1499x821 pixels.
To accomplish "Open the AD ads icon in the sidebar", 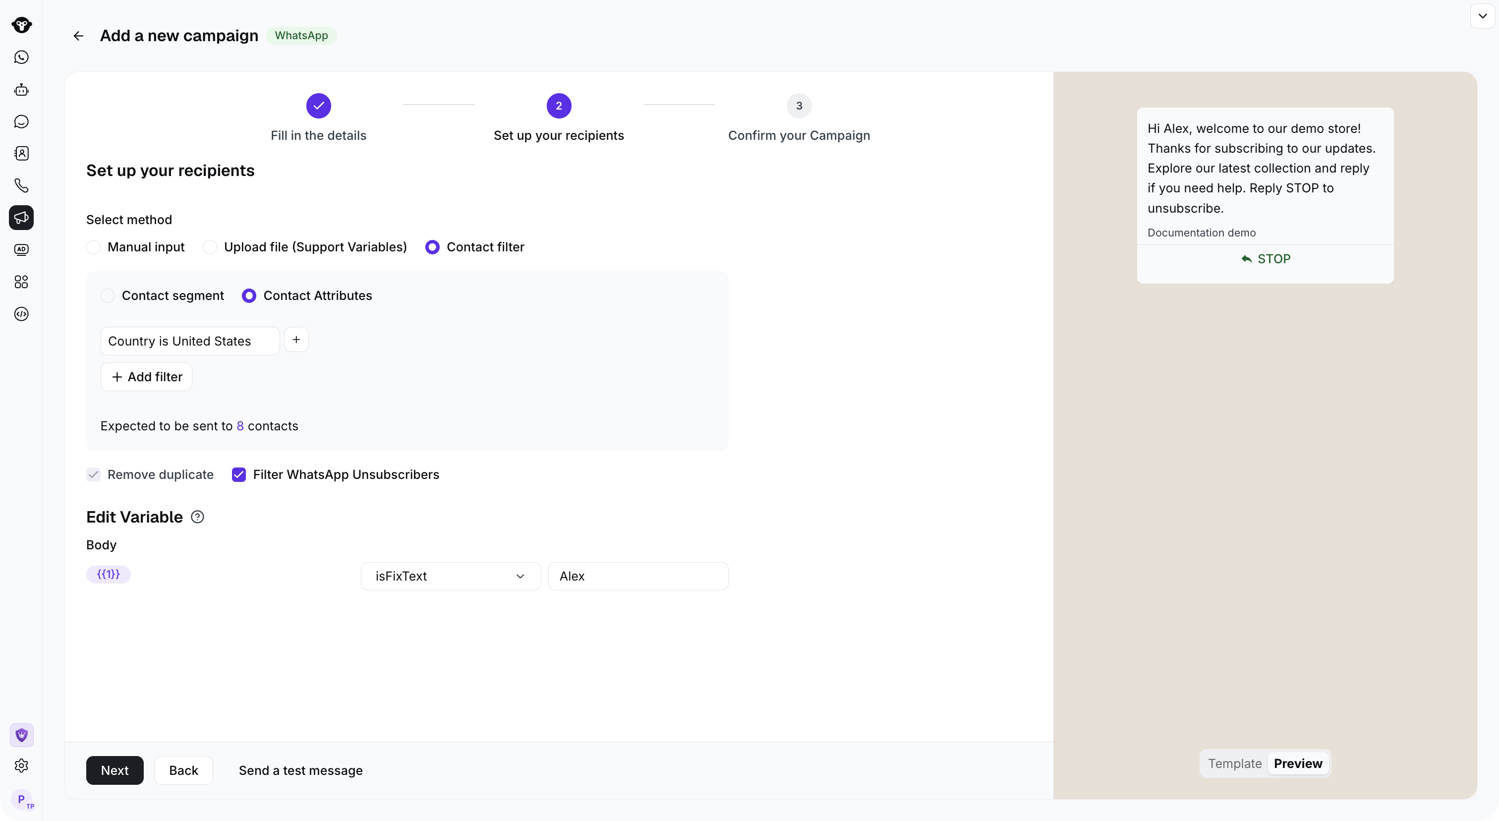I will (21, 249).
